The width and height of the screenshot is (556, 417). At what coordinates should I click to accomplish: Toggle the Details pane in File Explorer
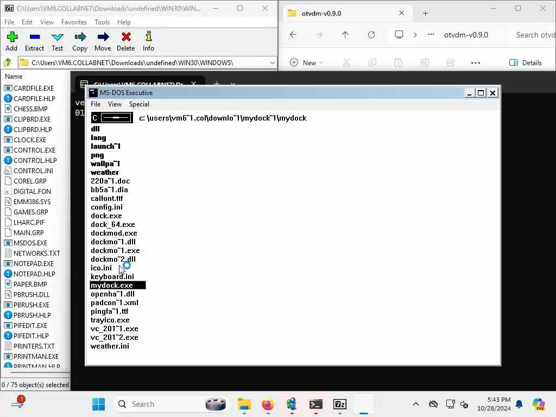coord(526,63)
